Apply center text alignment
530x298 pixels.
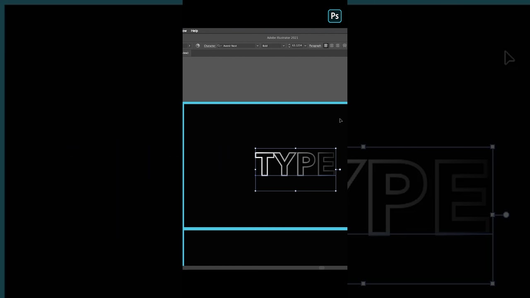[x=332, y=46]
